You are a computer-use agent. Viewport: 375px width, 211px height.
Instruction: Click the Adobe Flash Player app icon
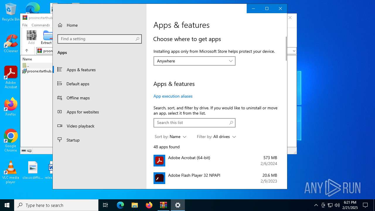(159, 178)
